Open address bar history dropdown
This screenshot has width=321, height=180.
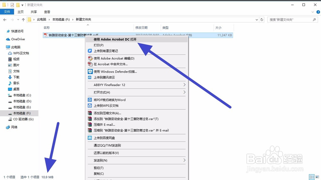pos(256,20)
